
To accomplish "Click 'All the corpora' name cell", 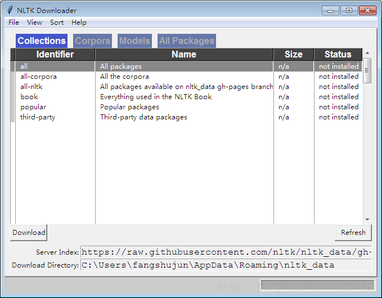I will tap(124, 77).
